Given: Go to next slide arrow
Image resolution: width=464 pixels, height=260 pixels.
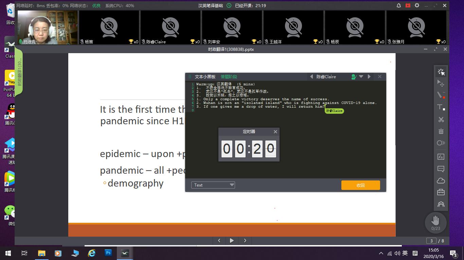Looking at the screenshot, I should click(245, 241).
